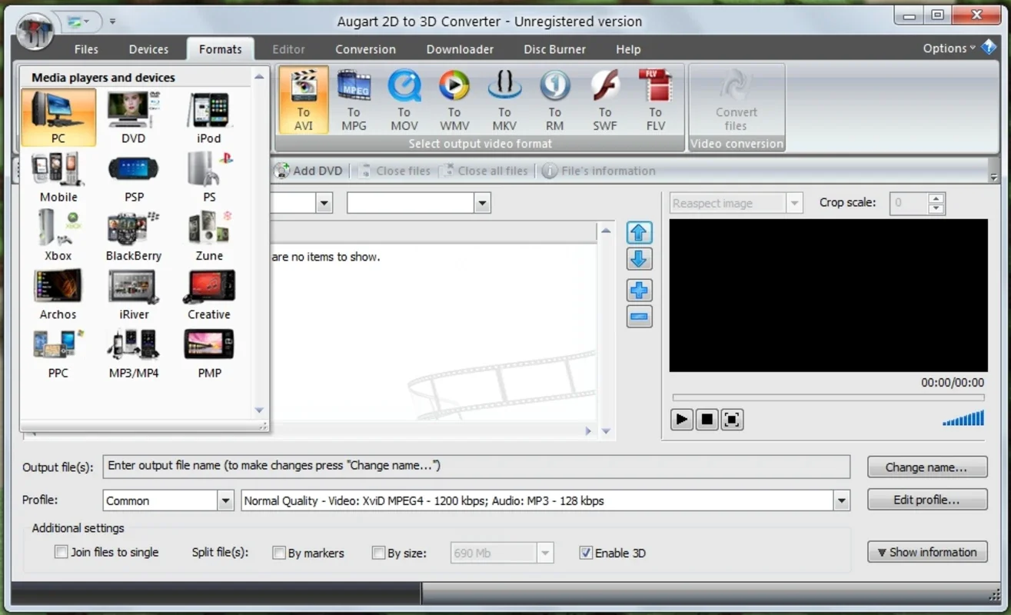
Task: Uncheck Enable 3D checkbox
Action: pos(586,553)
